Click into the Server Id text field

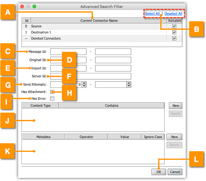pos(103,76)
